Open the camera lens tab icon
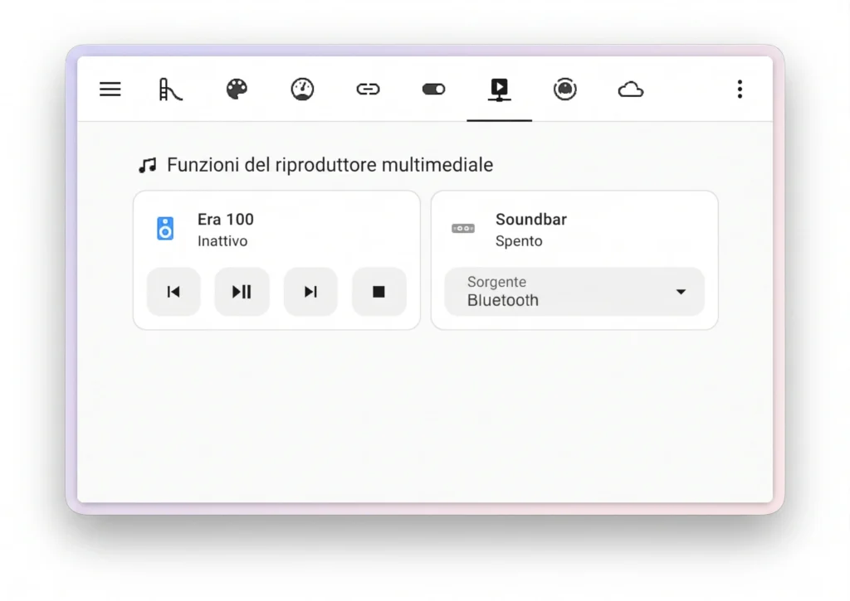The width and height of the screenshot is (850, 601). [x=564, y=89]
